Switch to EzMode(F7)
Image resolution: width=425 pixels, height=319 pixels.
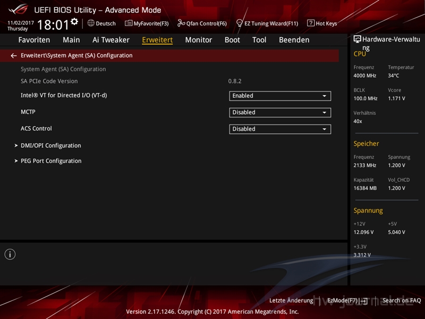click(x=347, y=300)
